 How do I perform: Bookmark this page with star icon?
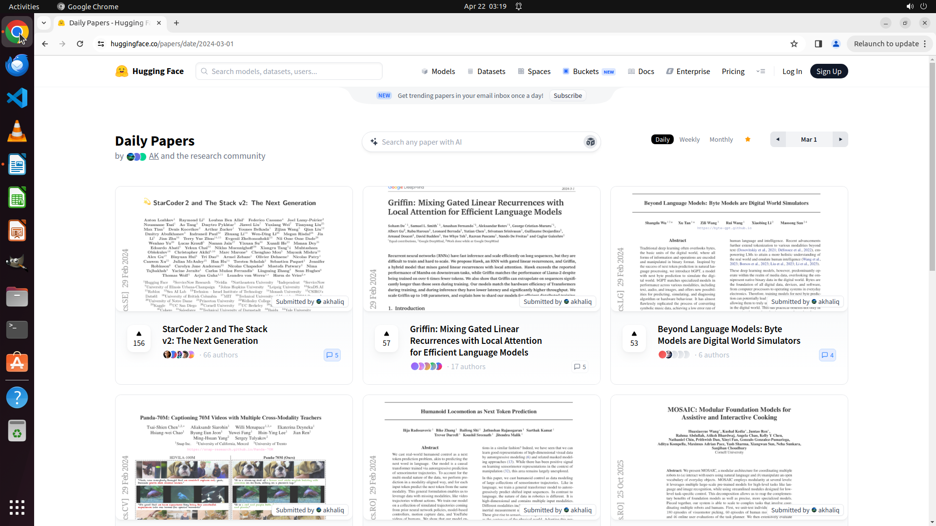[x=794, y=44]
